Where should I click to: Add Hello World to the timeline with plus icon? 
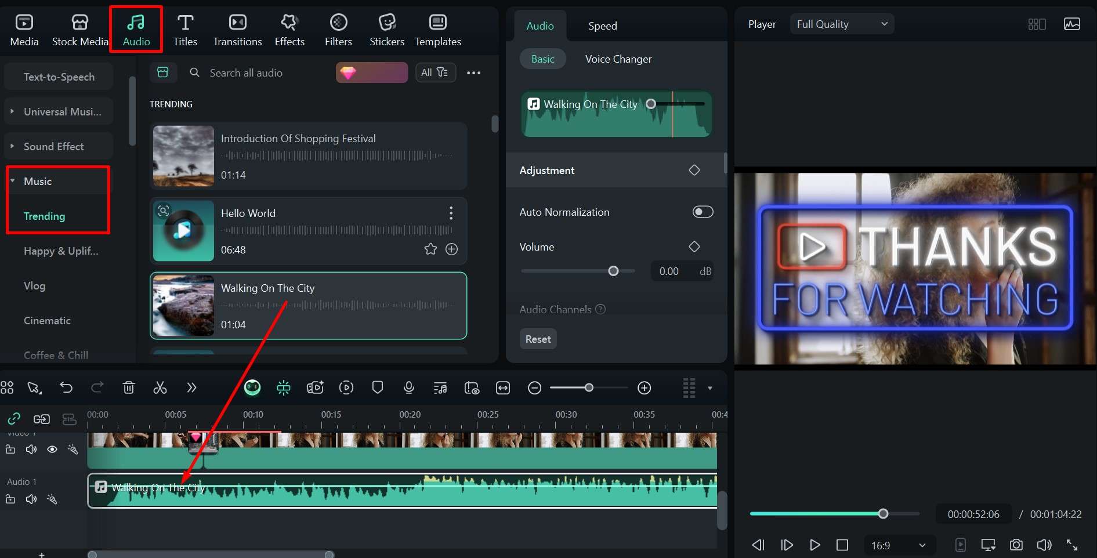tap(451, 249)
